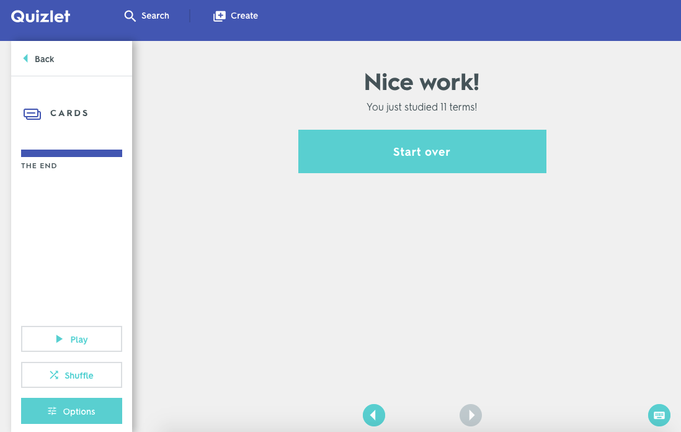Shuffle the flashcards
This screenshot has width=681, height=432.
(x=71, y=375)
